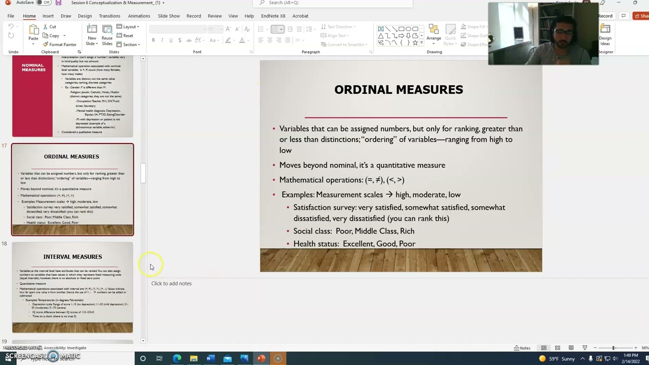Open the Animations tab
649x365 pixels.
click(x=139, y=16)
